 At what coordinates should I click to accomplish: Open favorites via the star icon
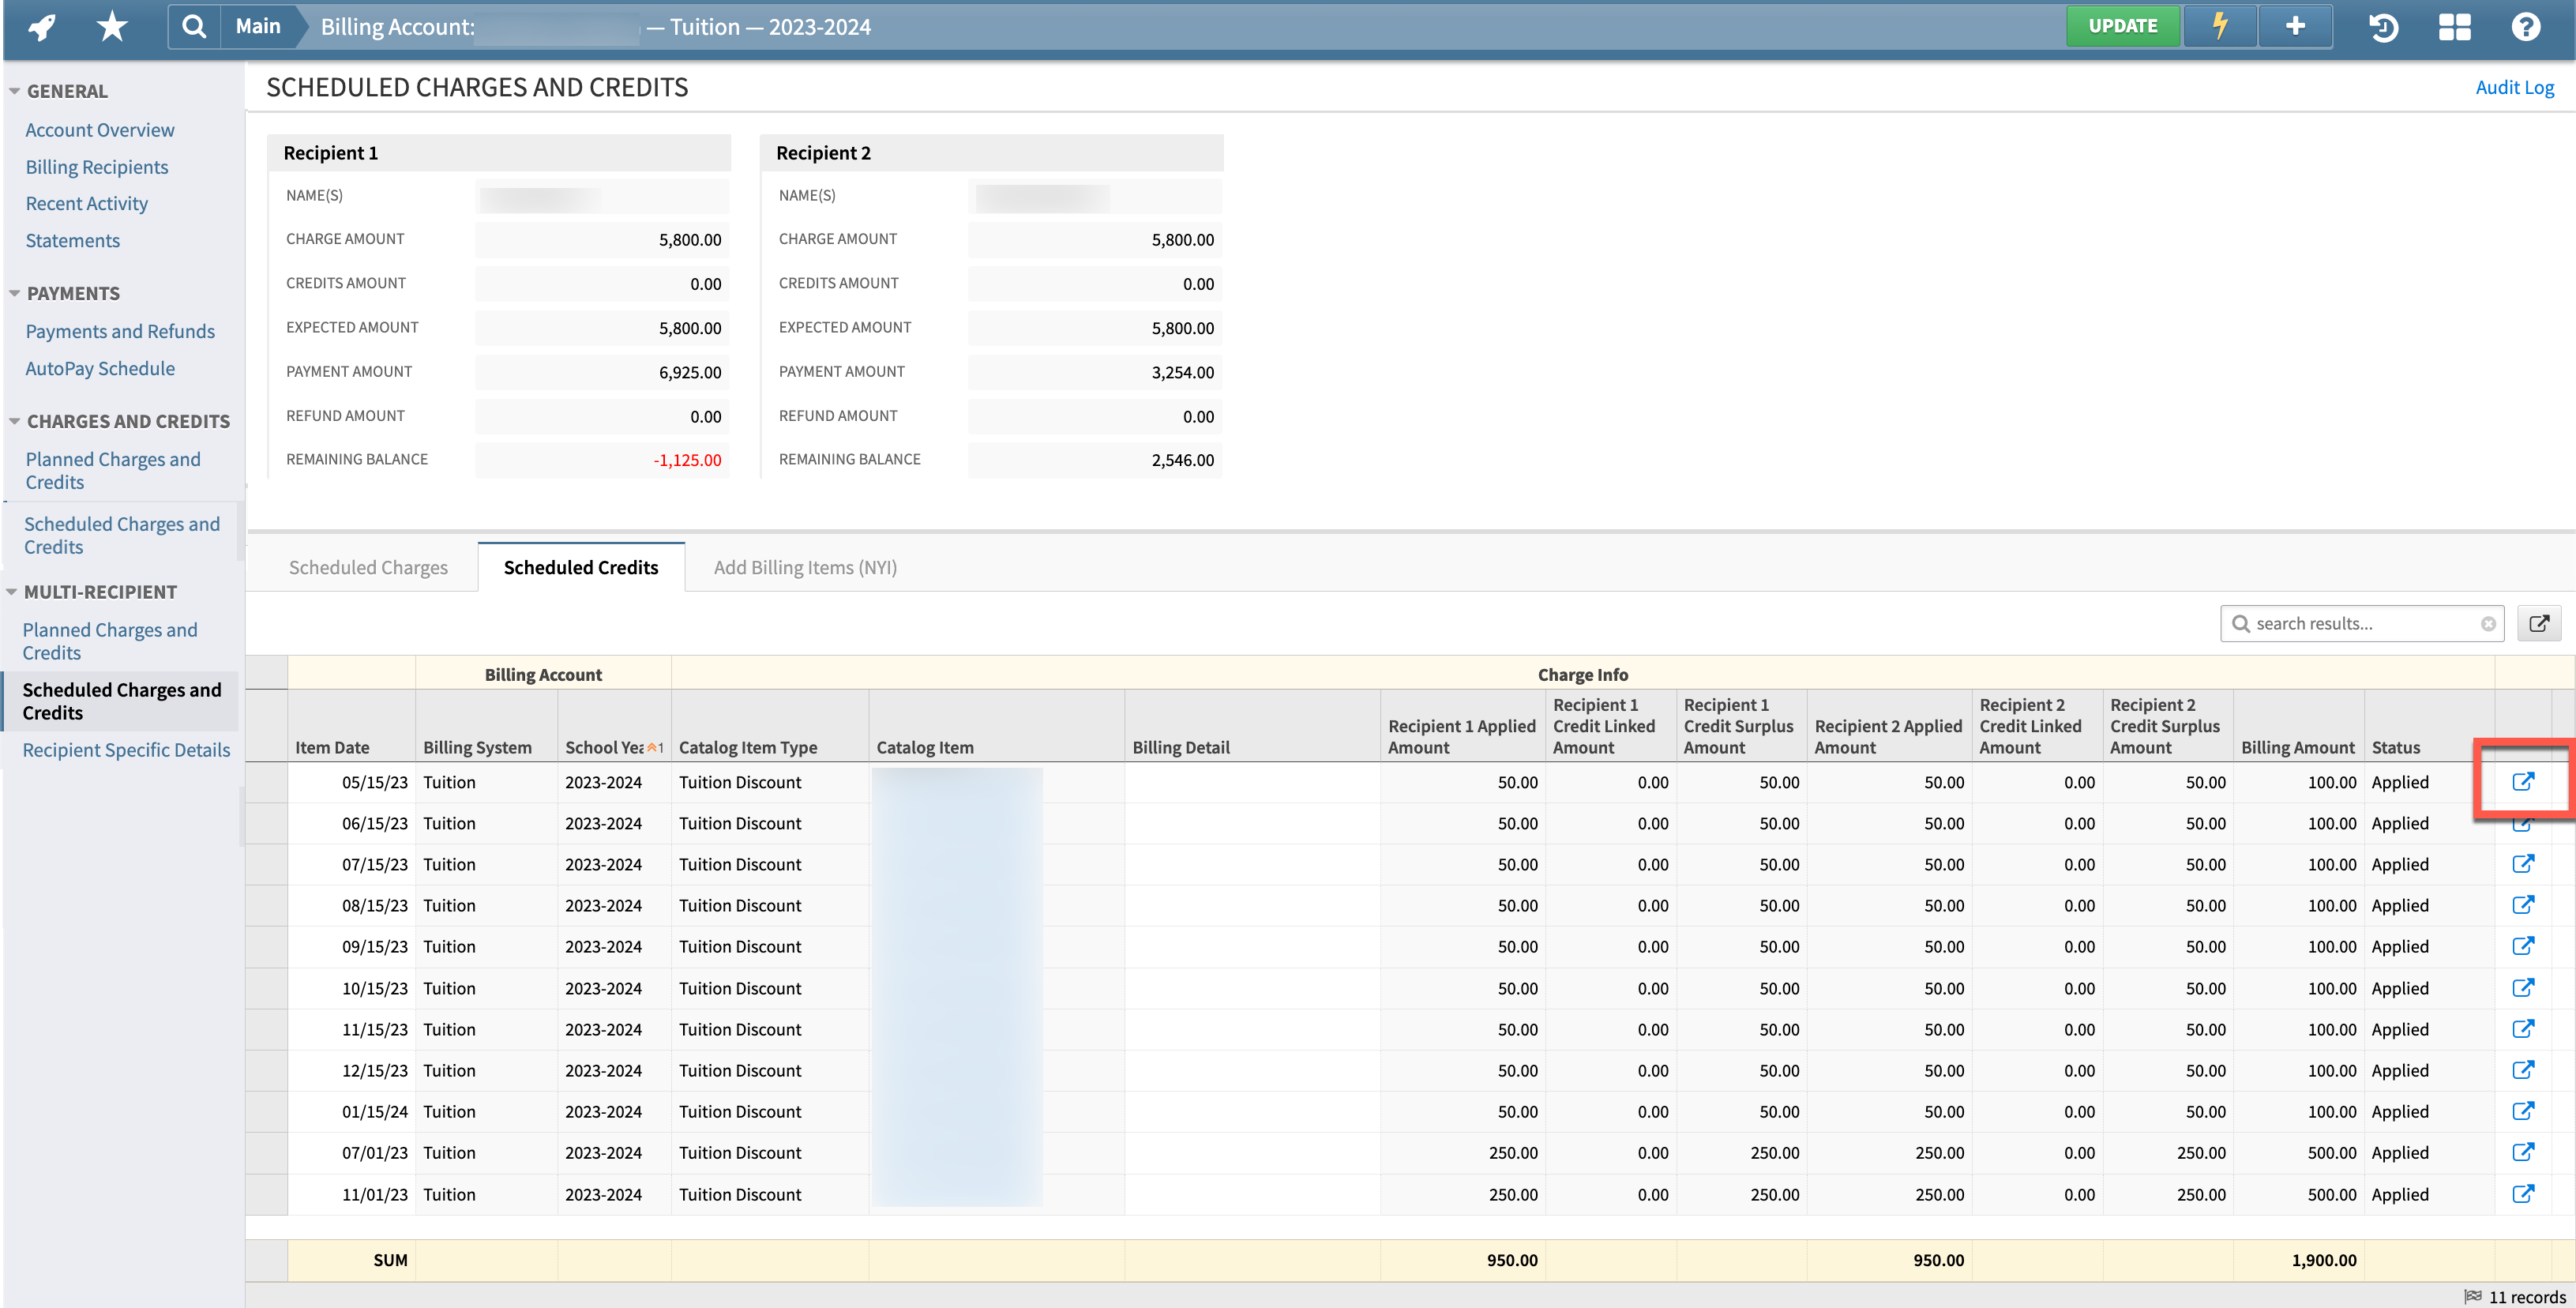tap(111, 26)
